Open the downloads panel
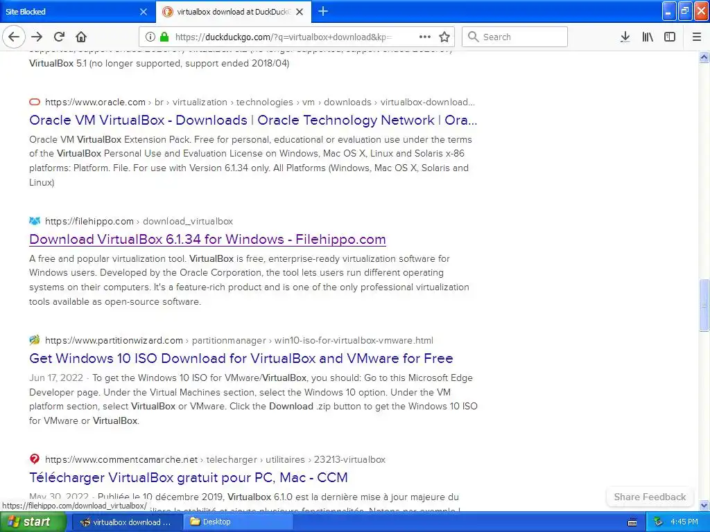This screenshot has width=710, height=532. [x=625, y=37]
